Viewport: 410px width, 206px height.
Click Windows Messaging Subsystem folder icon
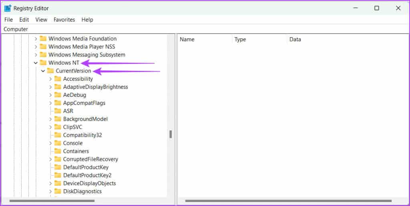pos(43,55)
